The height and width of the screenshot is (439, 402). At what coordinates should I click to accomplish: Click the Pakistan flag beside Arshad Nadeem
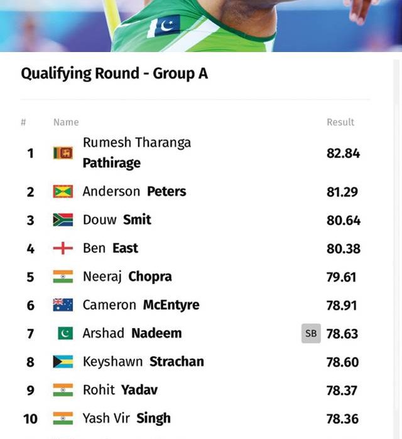pos(65,334)
